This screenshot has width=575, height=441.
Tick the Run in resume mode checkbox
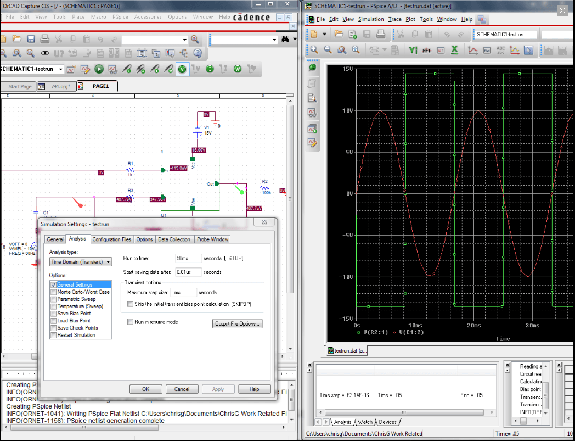pos(131,322)
